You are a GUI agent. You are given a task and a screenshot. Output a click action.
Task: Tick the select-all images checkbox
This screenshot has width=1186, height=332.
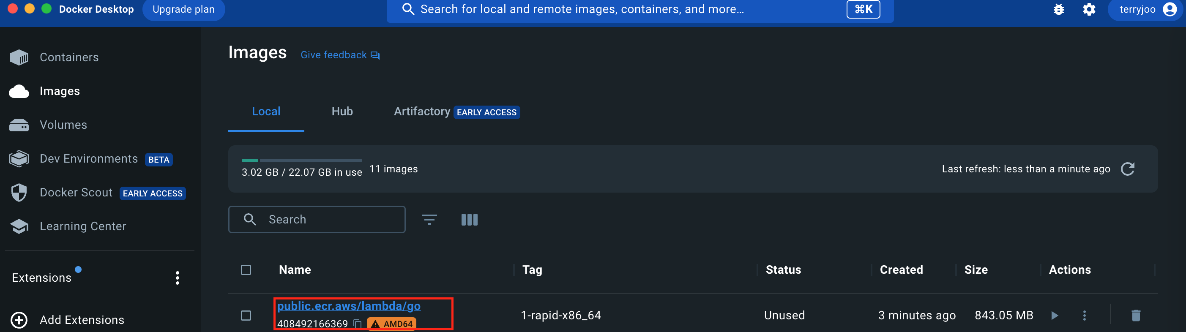(x=246, y=270)
